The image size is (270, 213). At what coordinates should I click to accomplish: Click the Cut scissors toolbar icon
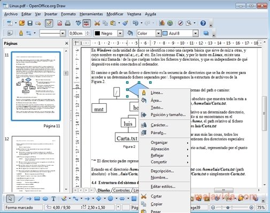point(97,23)
